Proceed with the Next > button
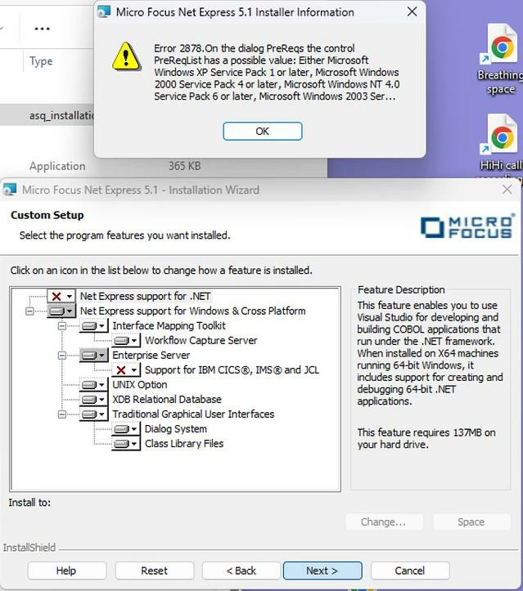Screen dimensions: 523x591 pos(322,571)
